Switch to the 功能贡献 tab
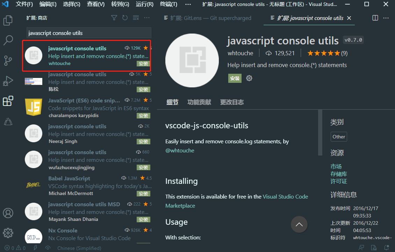395x252 pixels. (199, 102)
